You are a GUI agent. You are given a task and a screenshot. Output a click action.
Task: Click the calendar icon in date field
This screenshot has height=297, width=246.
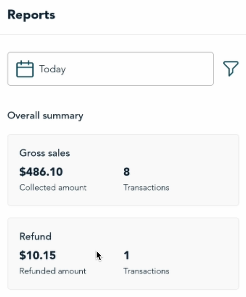25,69
